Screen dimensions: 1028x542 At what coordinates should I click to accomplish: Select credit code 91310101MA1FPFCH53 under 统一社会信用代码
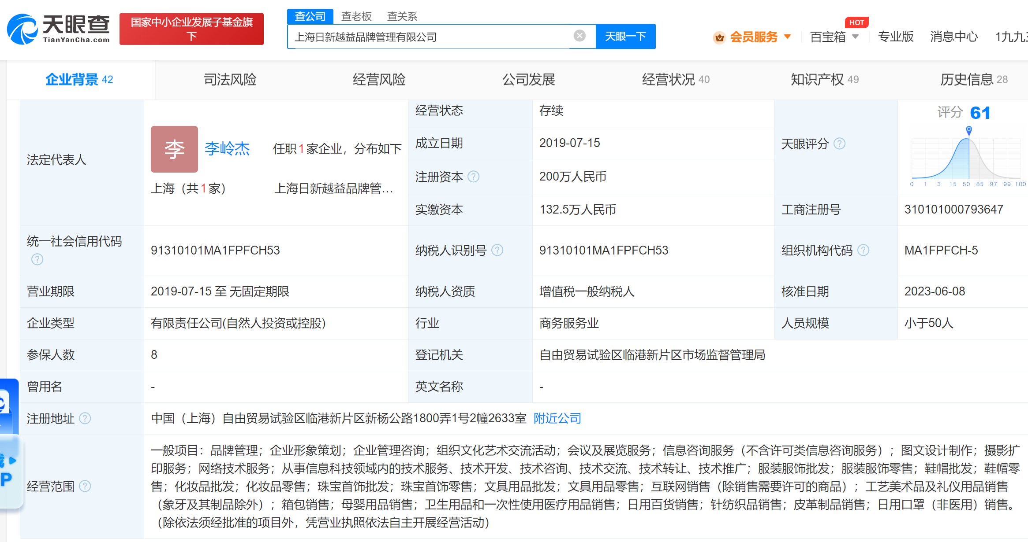215,250
